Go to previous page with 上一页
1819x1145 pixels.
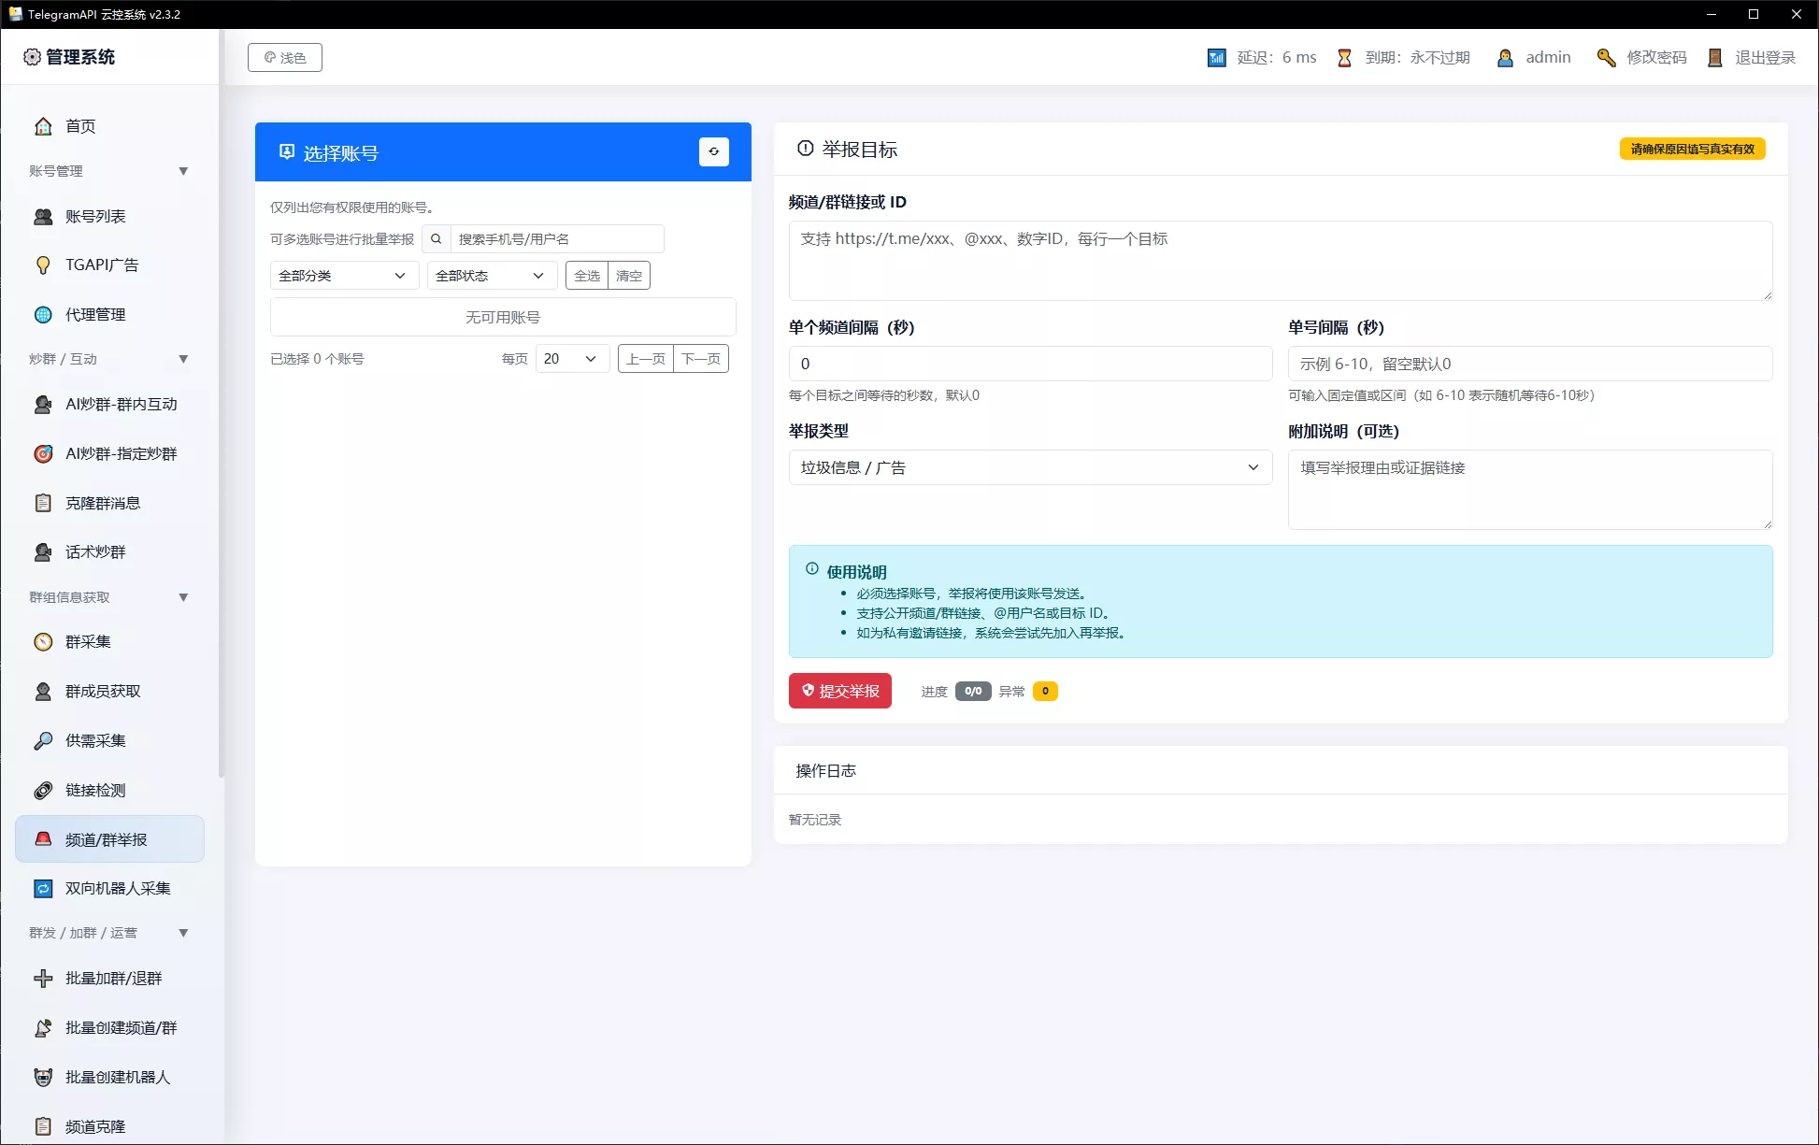tap(646, 359)
